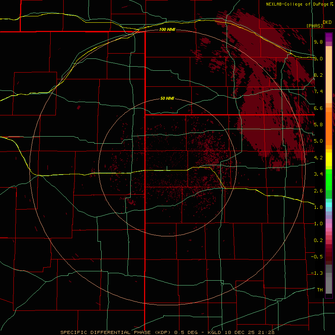Click the 6.6 value on the color scale
Viewport: 335px width, 335px height.
318,108
